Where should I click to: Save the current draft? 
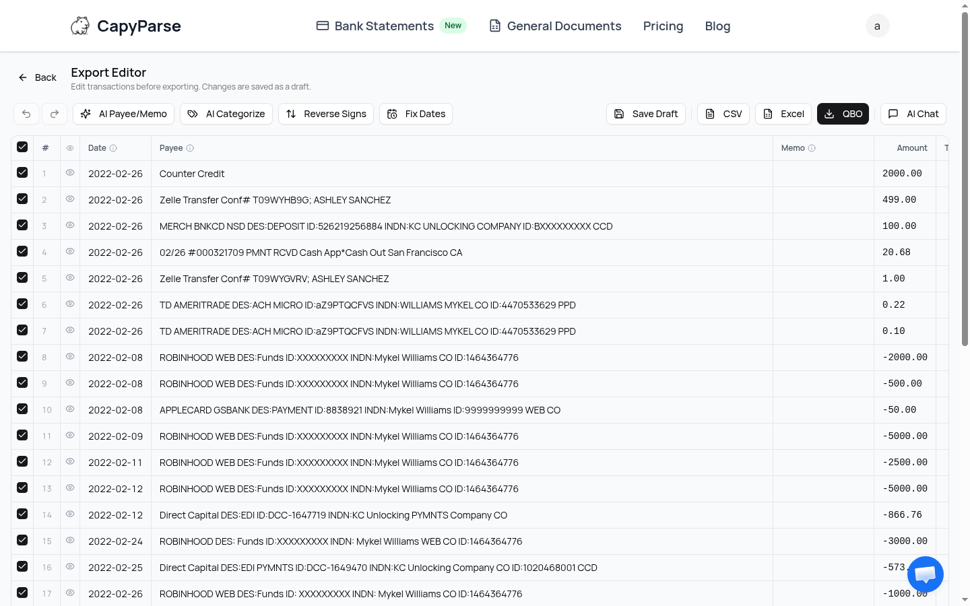[x=645, y=114]
